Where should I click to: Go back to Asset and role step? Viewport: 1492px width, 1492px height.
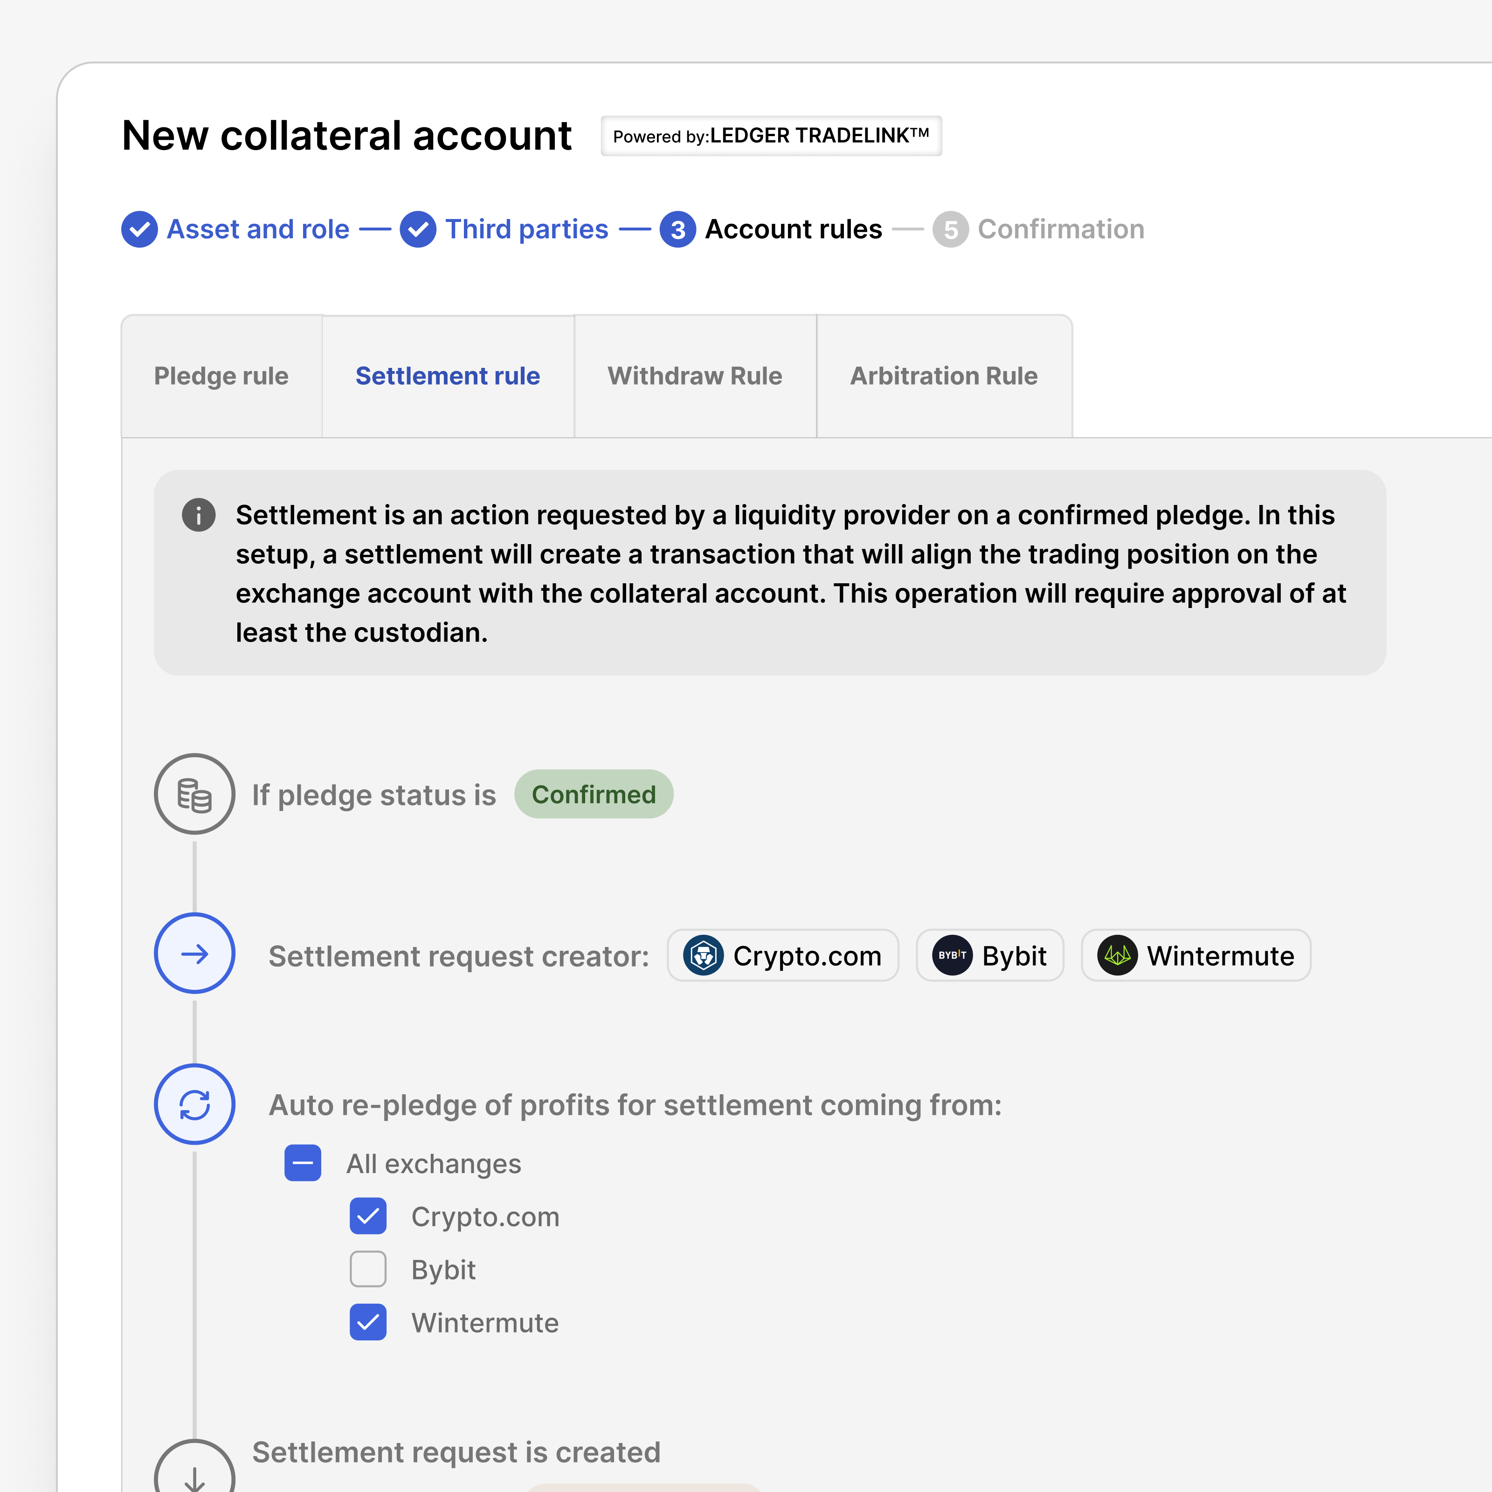[235, 229]
